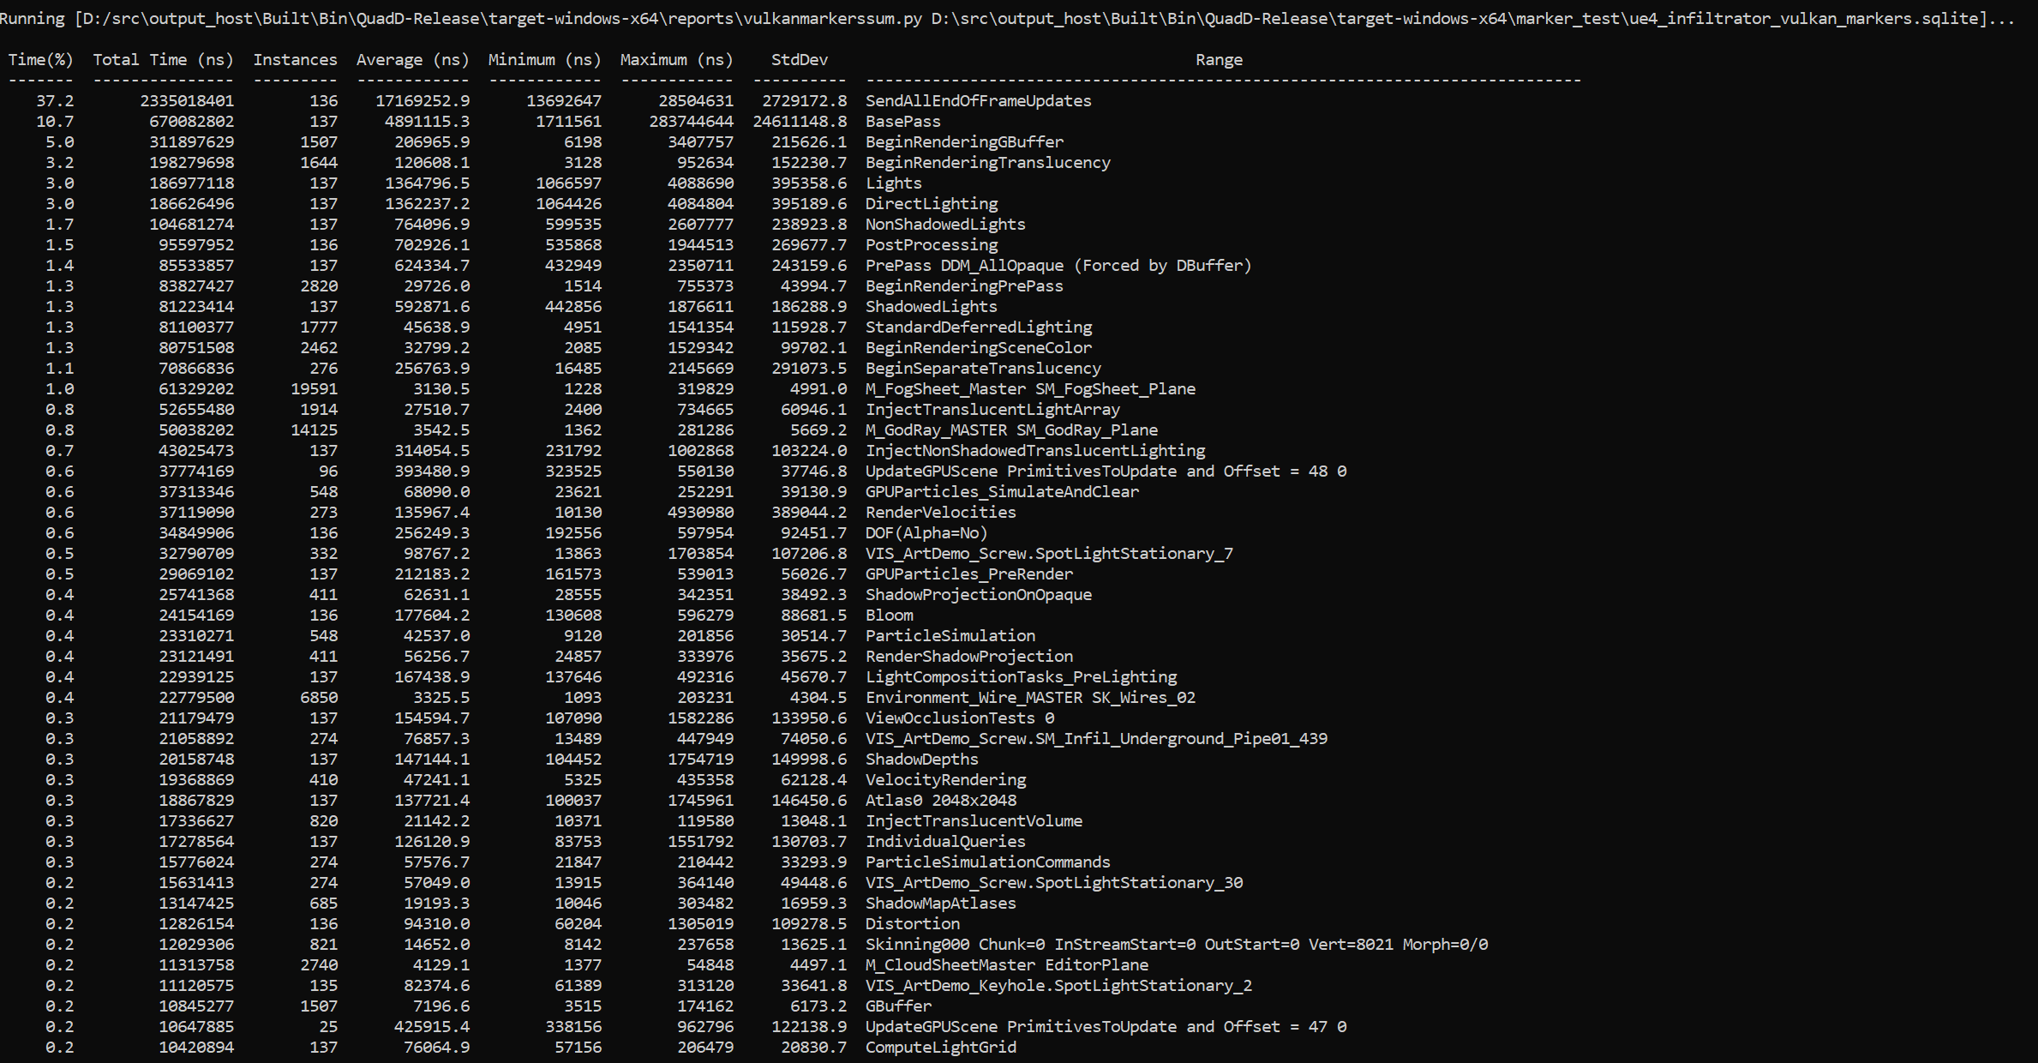
Task: Select the Minimum (ns) column header
Action: click(543, 59)
